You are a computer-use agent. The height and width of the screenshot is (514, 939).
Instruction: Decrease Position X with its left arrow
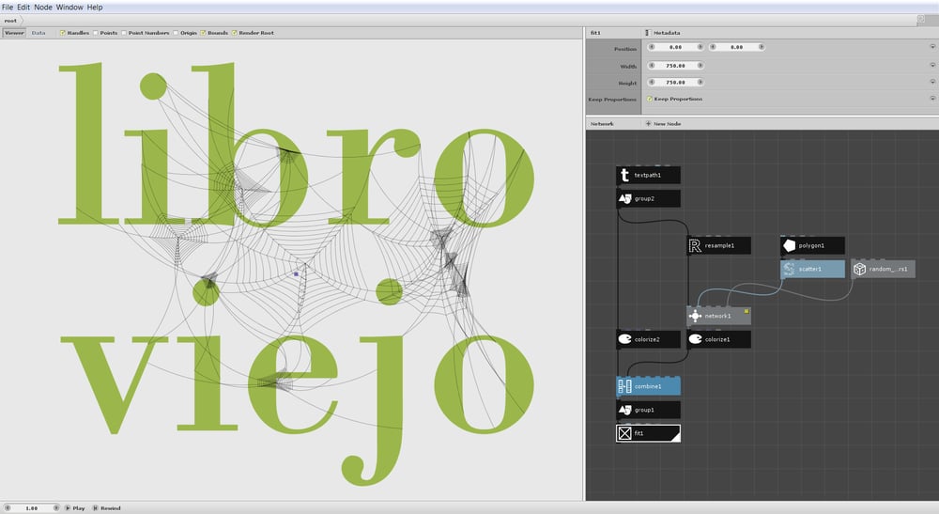point(652,47)
